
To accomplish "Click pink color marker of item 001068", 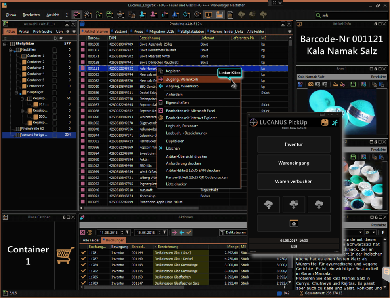I will [x=83, y=44].
